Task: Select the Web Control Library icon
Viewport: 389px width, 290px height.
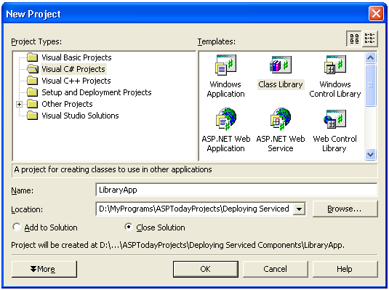Action: [x=335, y=119]
